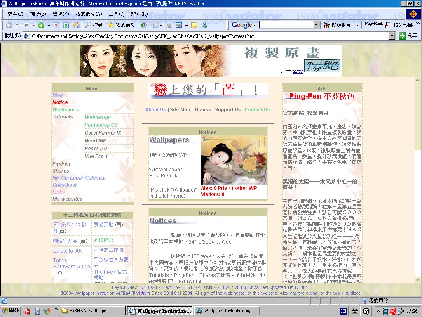Viewport: 422px width, 317px height.
Task: Open the Google logo dropdown menu arrow
Action: [x=254, y=25]
